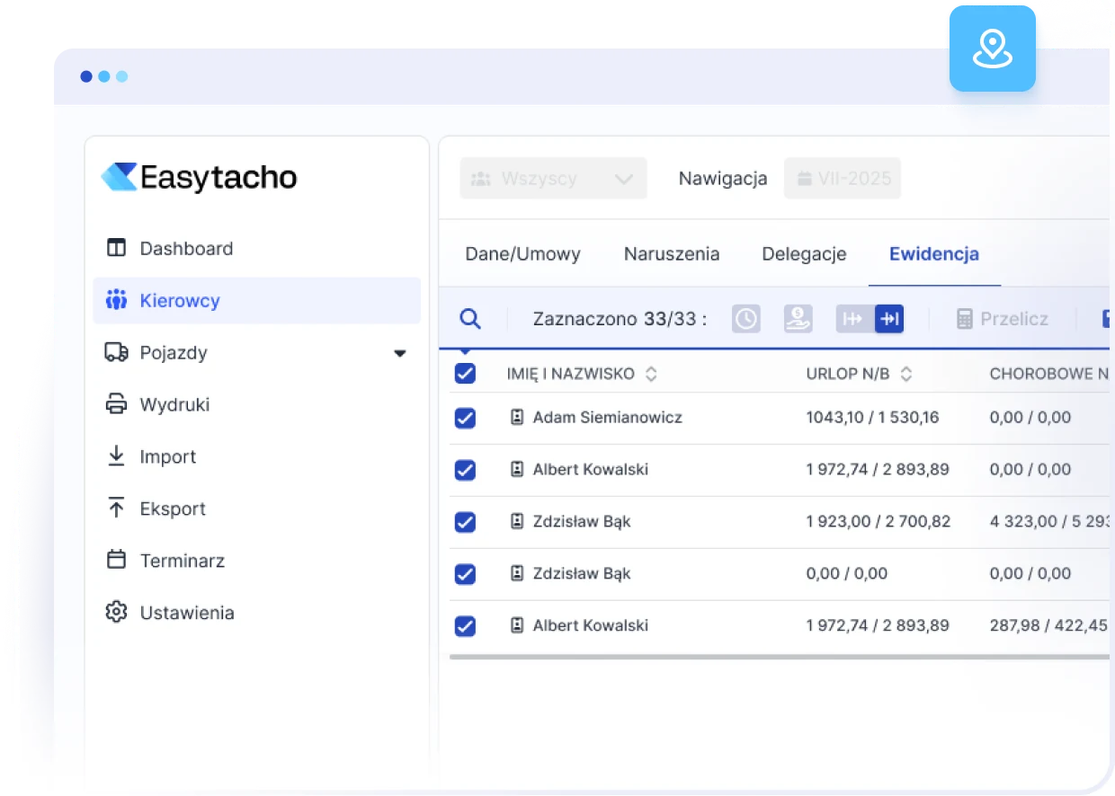Click the Adam Siemianowicz driver card icon
Image resolution: width=1115 pixels, height=796 pixels.
click(517, 418)
